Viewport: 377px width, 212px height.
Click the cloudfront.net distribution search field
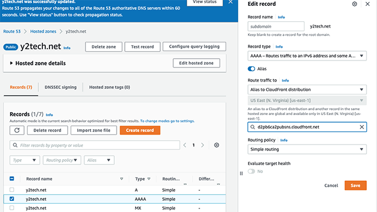click(x=307, y=127)
